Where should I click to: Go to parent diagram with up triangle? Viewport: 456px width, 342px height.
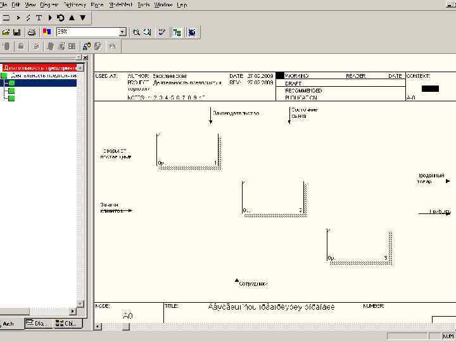72,18
